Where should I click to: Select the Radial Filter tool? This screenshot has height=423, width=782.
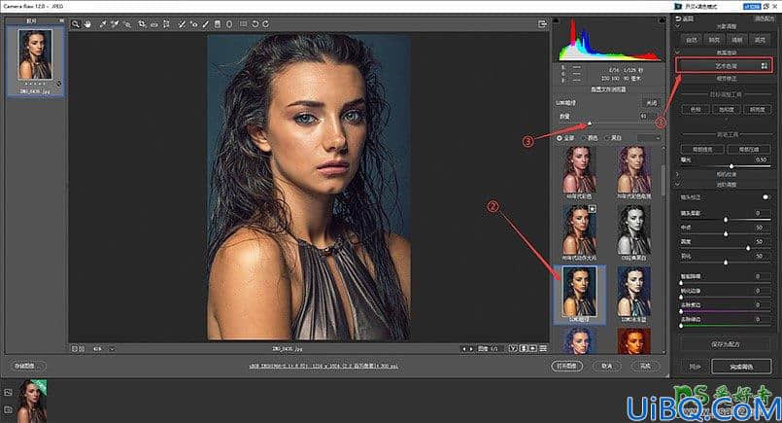point(229,24)
